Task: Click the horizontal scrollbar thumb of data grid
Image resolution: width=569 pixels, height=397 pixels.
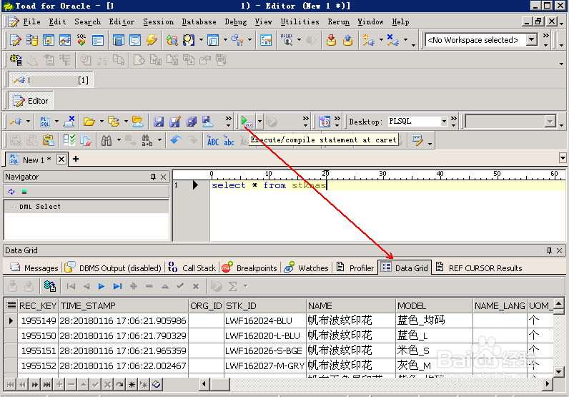Action: point(220,384)
